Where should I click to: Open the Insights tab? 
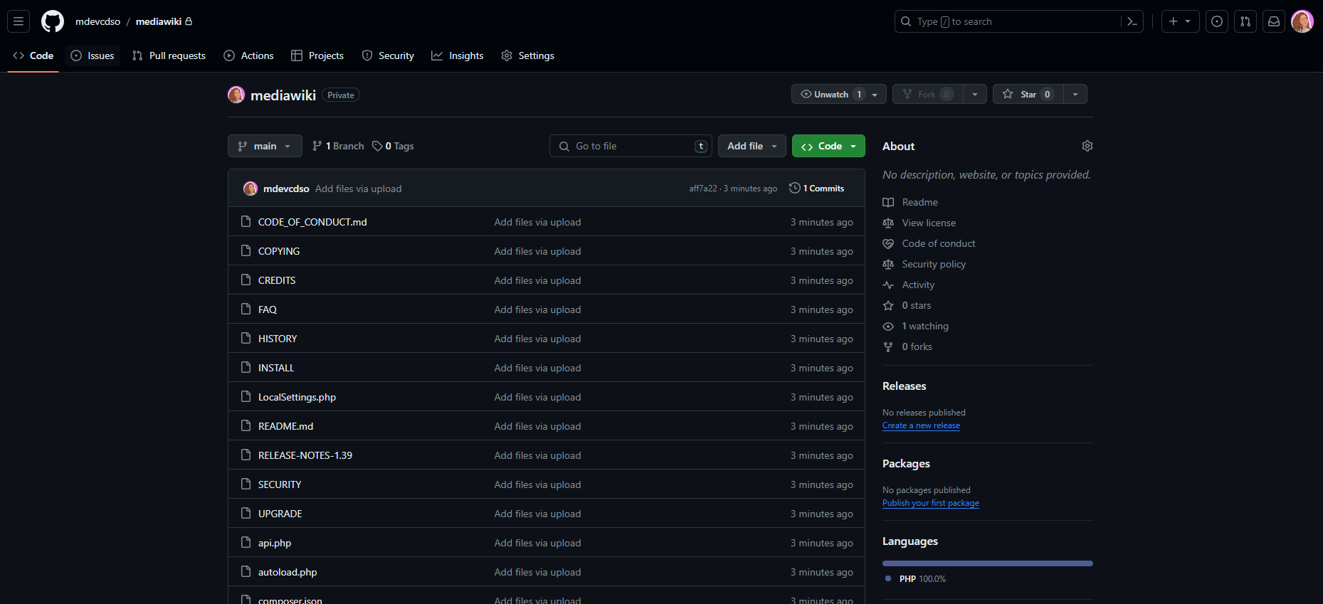pyautogui.click(x=458, y=55)
